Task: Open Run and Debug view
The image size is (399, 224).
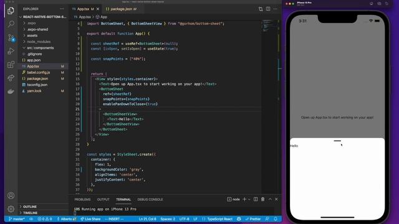Action: coord(11,51)
